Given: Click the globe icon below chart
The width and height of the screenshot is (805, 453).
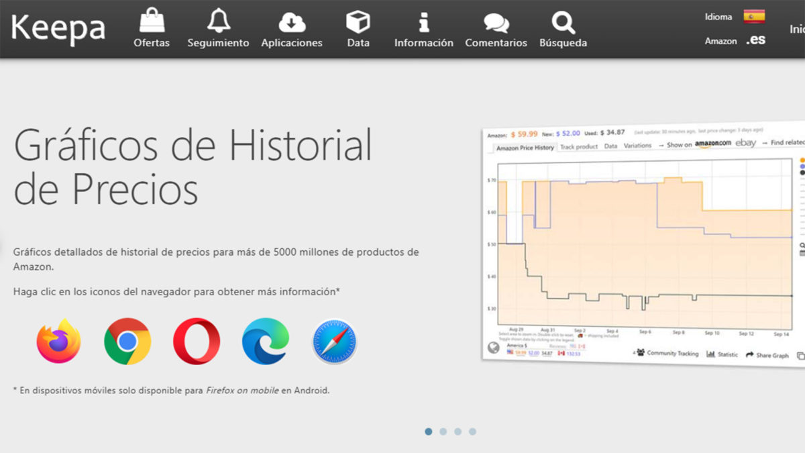Looking at the screenshot, I should pyautogui.click(x=494, y=347).
